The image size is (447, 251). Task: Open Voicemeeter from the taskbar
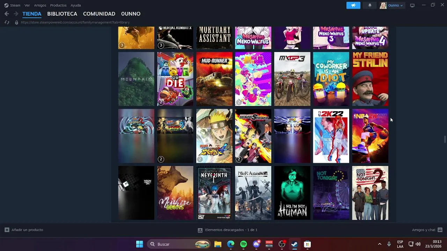click(x=269, y=244)
